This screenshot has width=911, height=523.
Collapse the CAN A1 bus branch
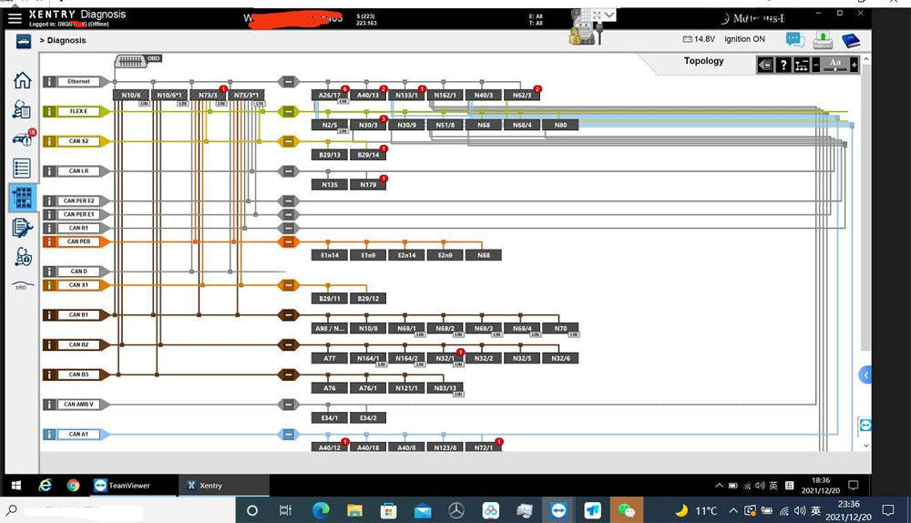tap(289, 435)
